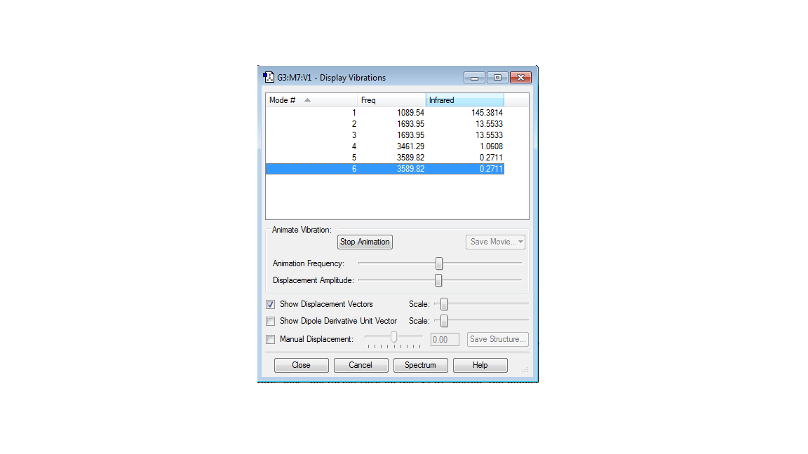Click infrared value 1.0608
808x454 pixels.
pos(491,146)
